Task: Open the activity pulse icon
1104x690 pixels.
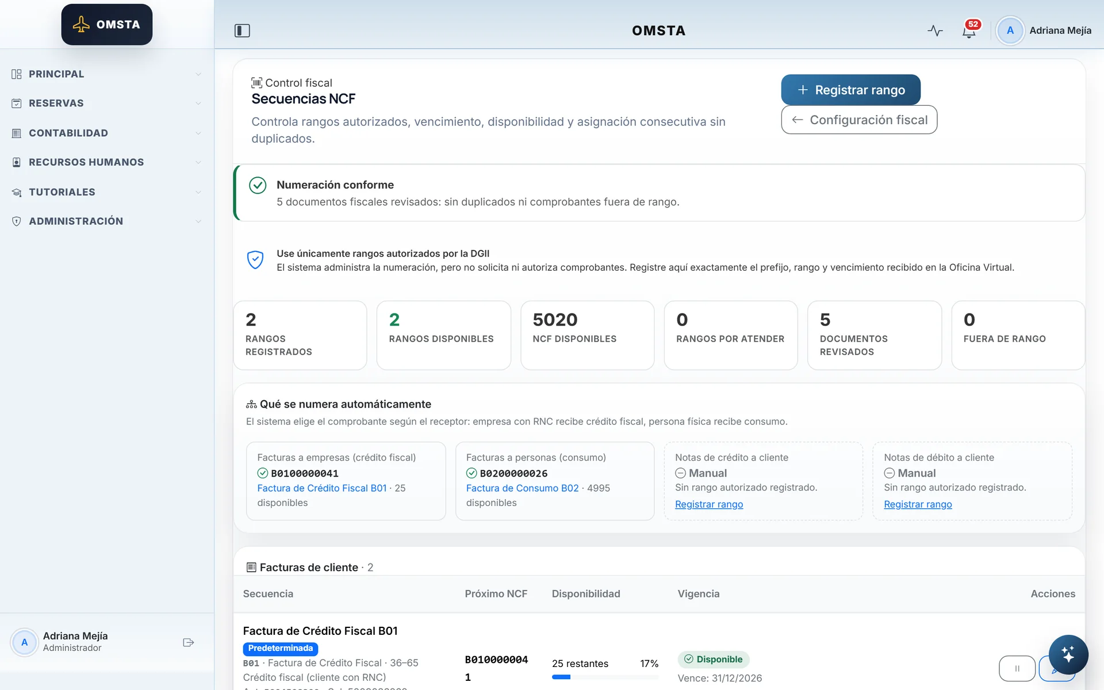Action: [x=935, y=30]
